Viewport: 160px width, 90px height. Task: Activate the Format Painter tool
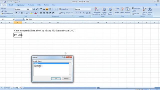coord(7,14)
